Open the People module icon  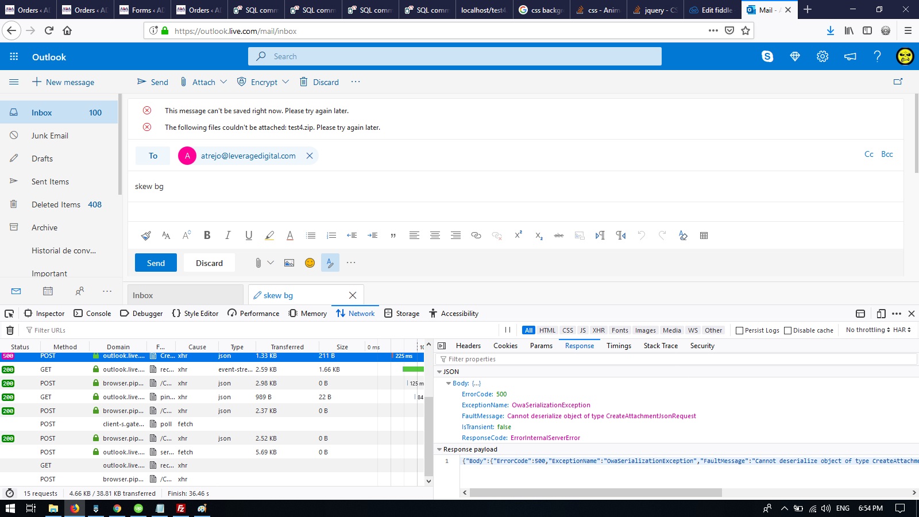[79, 291]
